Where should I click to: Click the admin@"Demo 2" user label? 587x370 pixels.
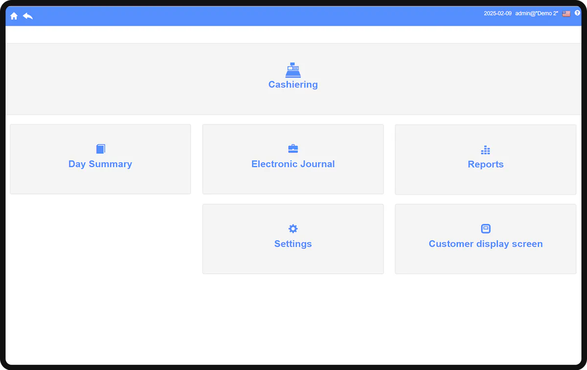[537, 14]
